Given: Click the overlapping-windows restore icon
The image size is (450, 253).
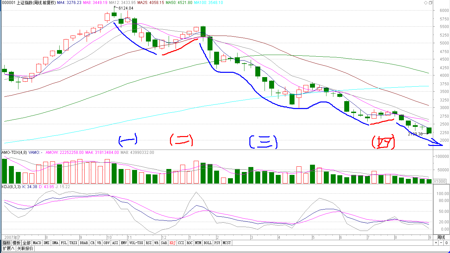Looking at the screenshot, I should pos(430,3).
